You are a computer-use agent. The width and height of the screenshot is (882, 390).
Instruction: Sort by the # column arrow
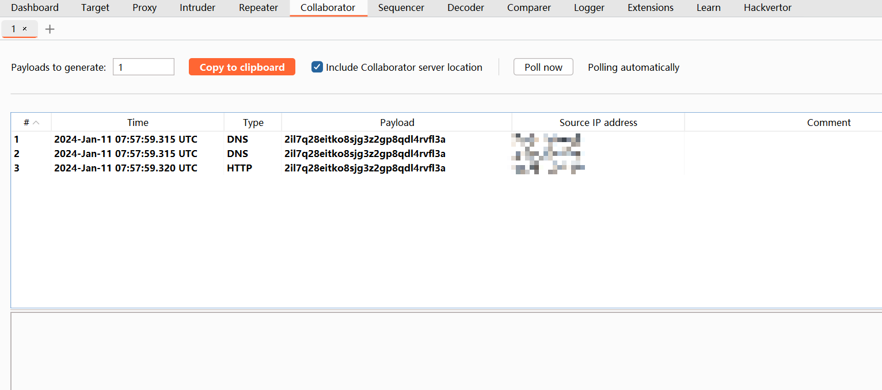[36, 123]
